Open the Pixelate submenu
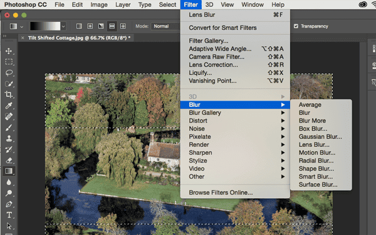Viewport: 376px width, 235px height. coord(235,136)
